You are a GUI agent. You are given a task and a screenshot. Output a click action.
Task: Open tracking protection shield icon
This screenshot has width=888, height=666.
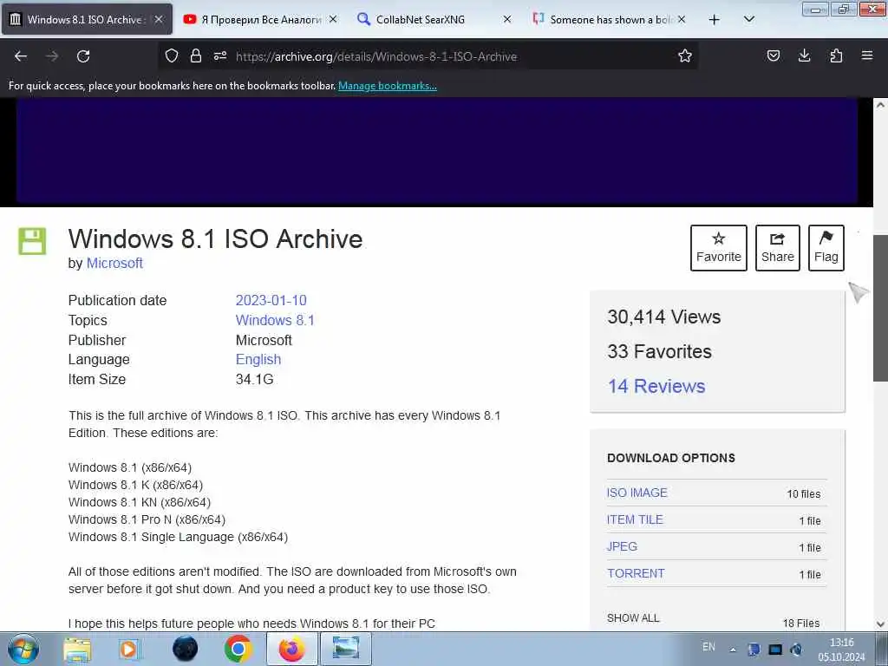click(172, 55)
